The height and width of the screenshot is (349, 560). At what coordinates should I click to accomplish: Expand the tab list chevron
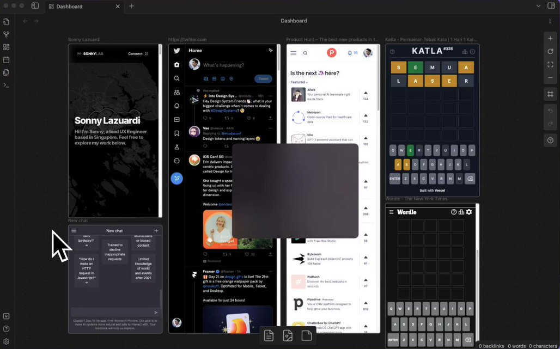pos(538,6)
